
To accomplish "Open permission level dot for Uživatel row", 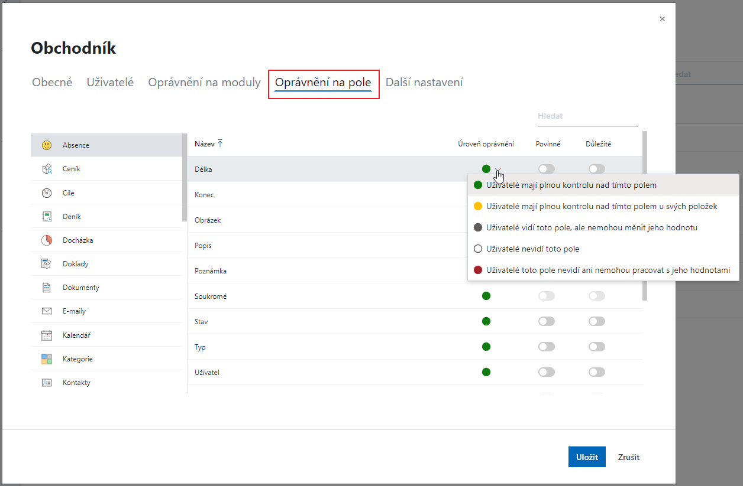I will (x=486, y=372).
